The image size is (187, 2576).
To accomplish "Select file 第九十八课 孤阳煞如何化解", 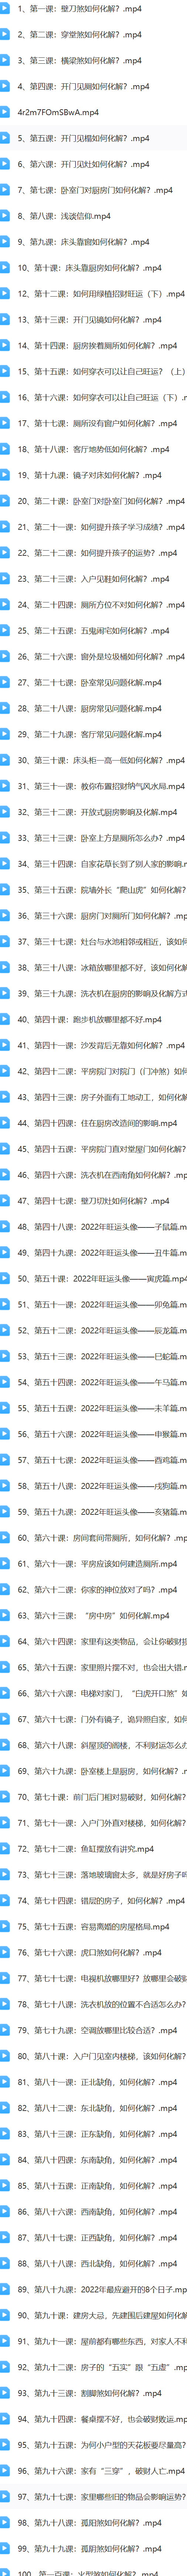I will pyautogui.click(x=93, y=2523).
